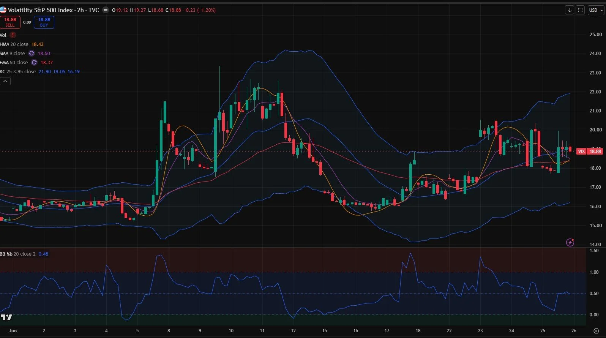Click the refresh icon beside EMA 50 close
606x338 pixels.
click(x=34, y=63)
